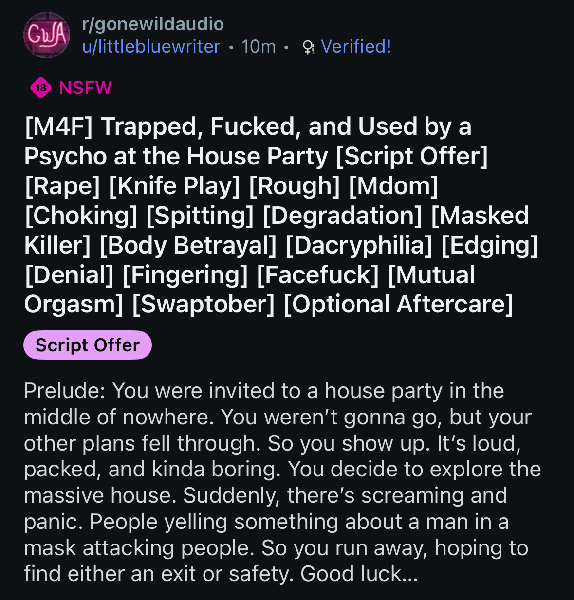
Task: Click the 18+ diamond NSFW icon
Action: (x=41, y=88)
